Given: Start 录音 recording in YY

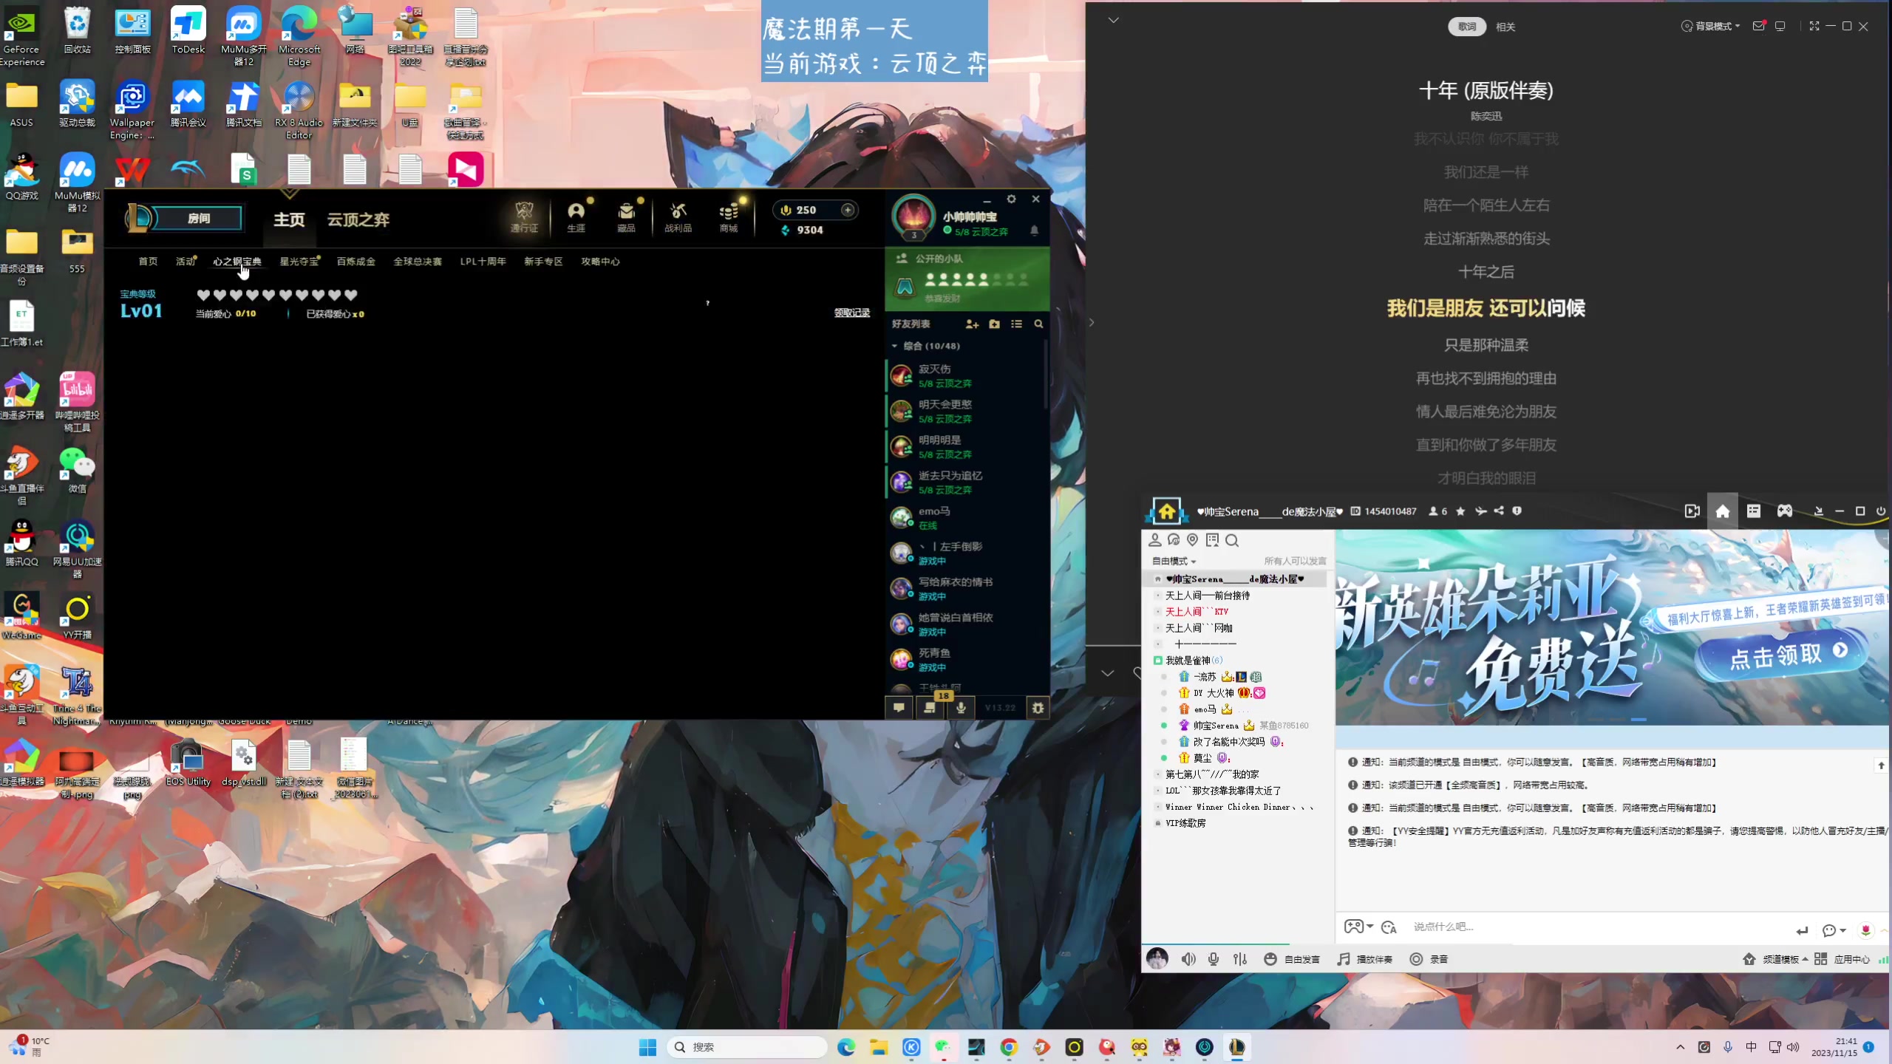Looking at the screenshot, I should tap(1429, 959).
